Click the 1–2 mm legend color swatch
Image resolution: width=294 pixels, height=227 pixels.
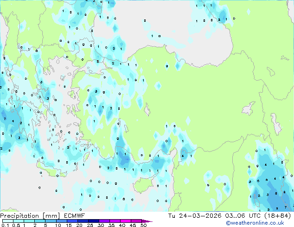(29, 221)
